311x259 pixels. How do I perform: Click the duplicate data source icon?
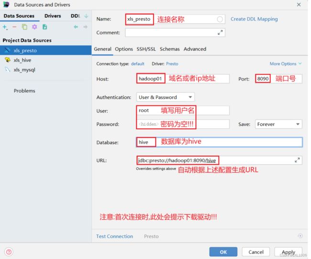coord(24,28)
